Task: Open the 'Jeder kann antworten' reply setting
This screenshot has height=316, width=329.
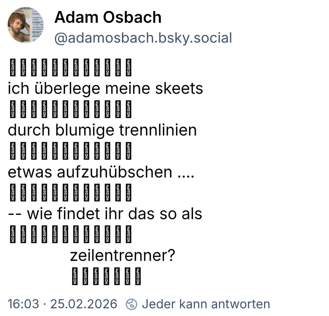Action: pos(206,304)
